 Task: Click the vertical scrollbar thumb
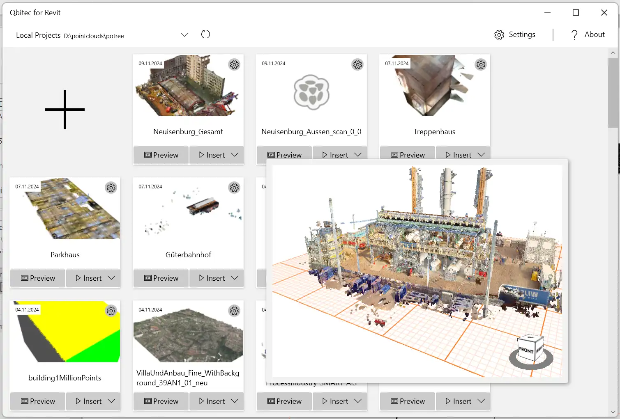click(613, 93)
